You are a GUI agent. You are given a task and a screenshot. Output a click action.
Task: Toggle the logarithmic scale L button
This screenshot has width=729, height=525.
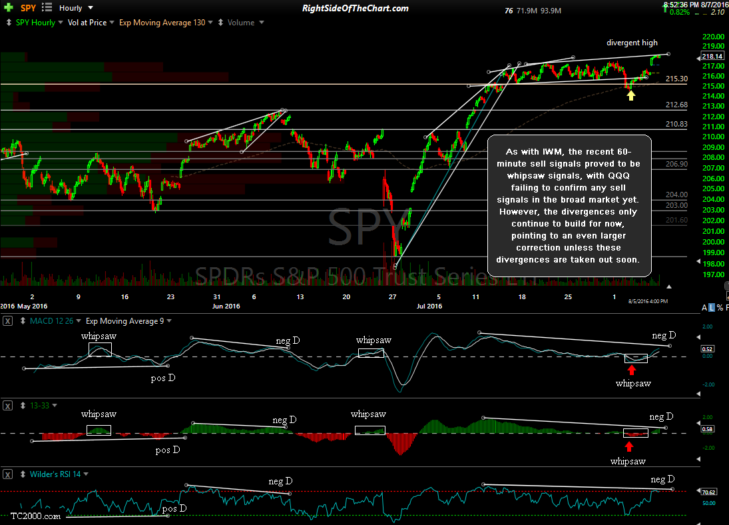tap(712, 307)
